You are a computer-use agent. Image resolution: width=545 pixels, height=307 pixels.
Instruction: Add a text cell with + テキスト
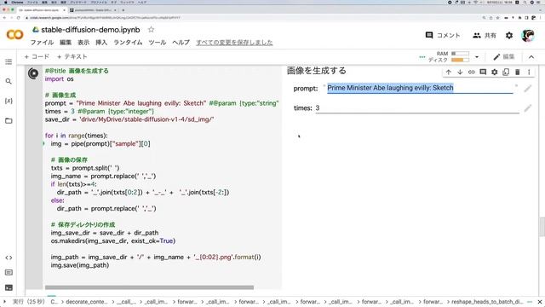point(72,56)
